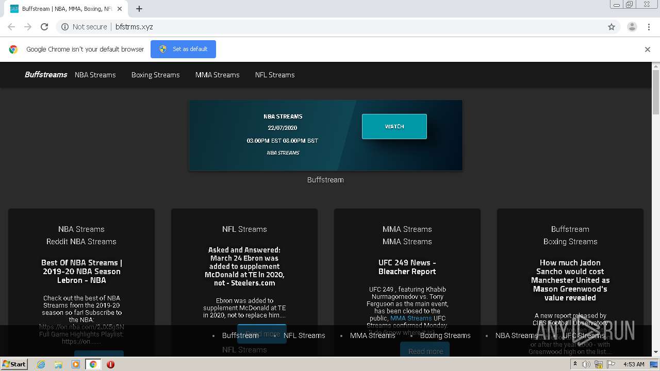The image size is (660, 371).
Task: Open the Jadon Sancho article title
Action: 570,280
